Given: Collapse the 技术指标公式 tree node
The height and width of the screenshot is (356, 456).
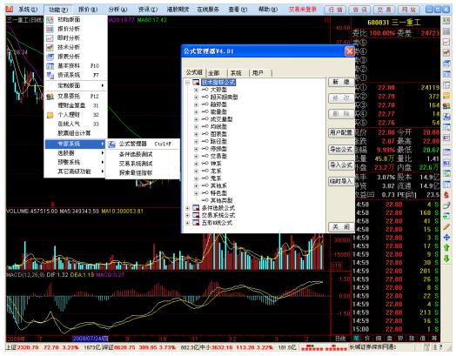Looking at the screenshot, I should point(188,83).
